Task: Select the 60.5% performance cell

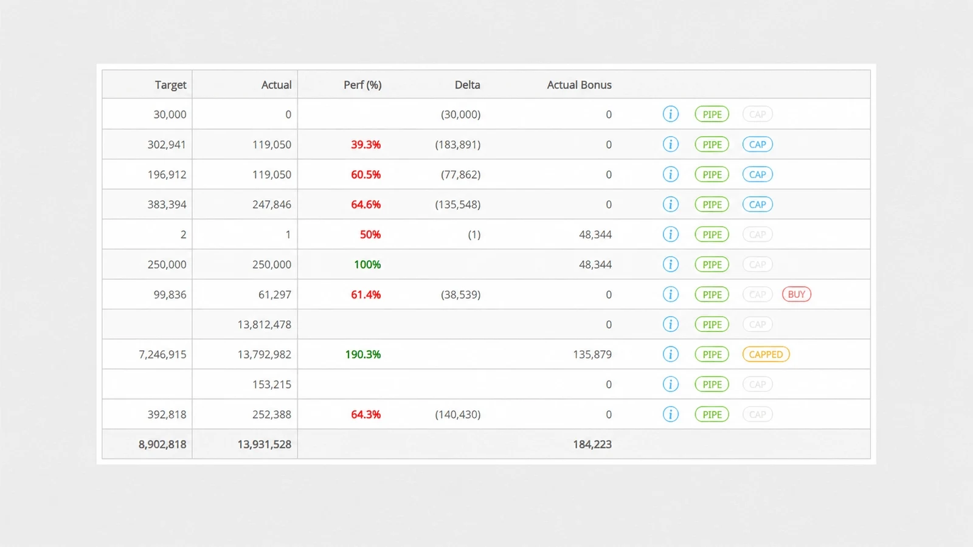Action: (365, 174)
